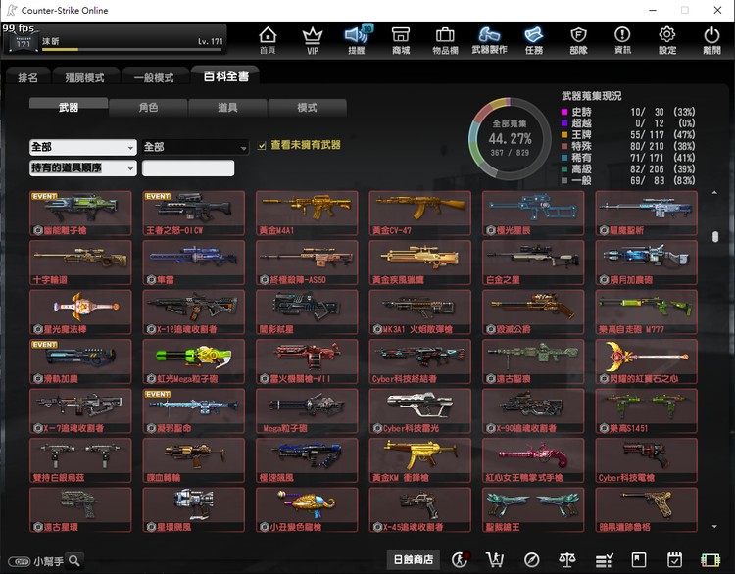Select the 樂高S1451 weapon card
This screenshot has width=735, height=574.
click(x=647, y=411)
